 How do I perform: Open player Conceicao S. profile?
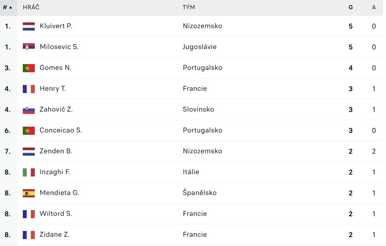point(61,130)
